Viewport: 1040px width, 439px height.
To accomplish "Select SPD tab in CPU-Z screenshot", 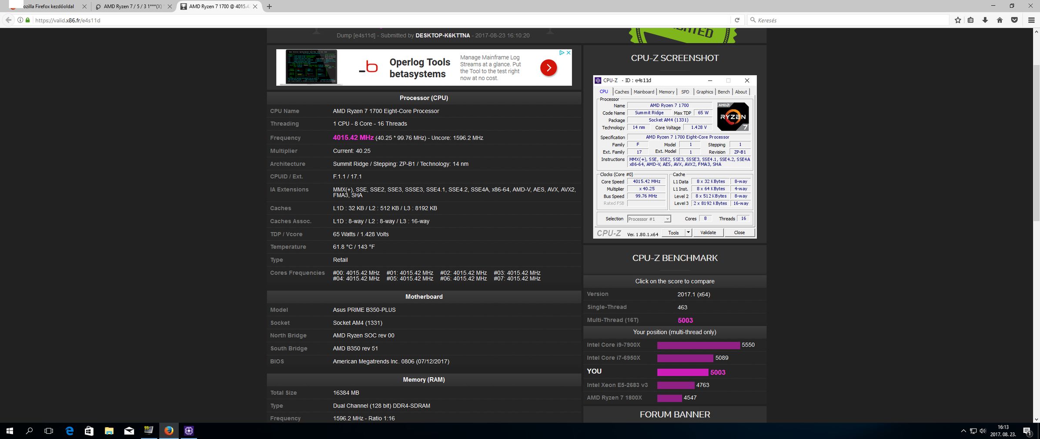I will (685, 92).
